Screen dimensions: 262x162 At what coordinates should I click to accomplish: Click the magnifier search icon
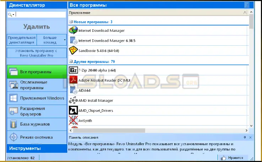click(x=10, y=15)
